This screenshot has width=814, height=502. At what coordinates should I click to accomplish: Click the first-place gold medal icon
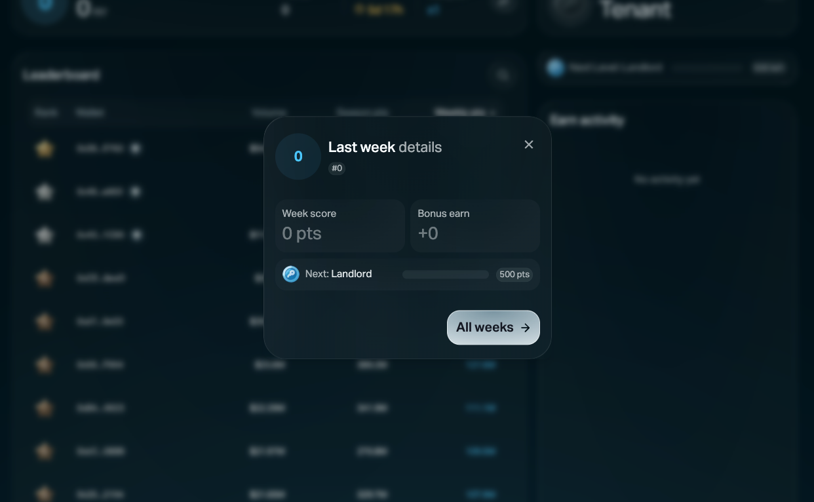(45, 149)
